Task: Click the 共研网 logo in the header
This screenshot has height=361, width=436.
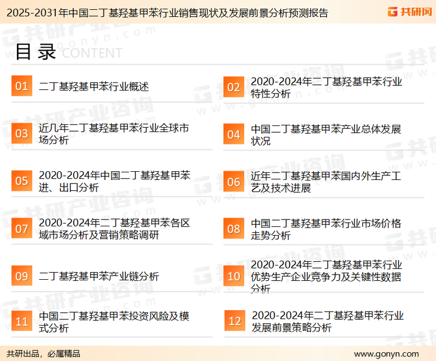Action: pos(410,12)
